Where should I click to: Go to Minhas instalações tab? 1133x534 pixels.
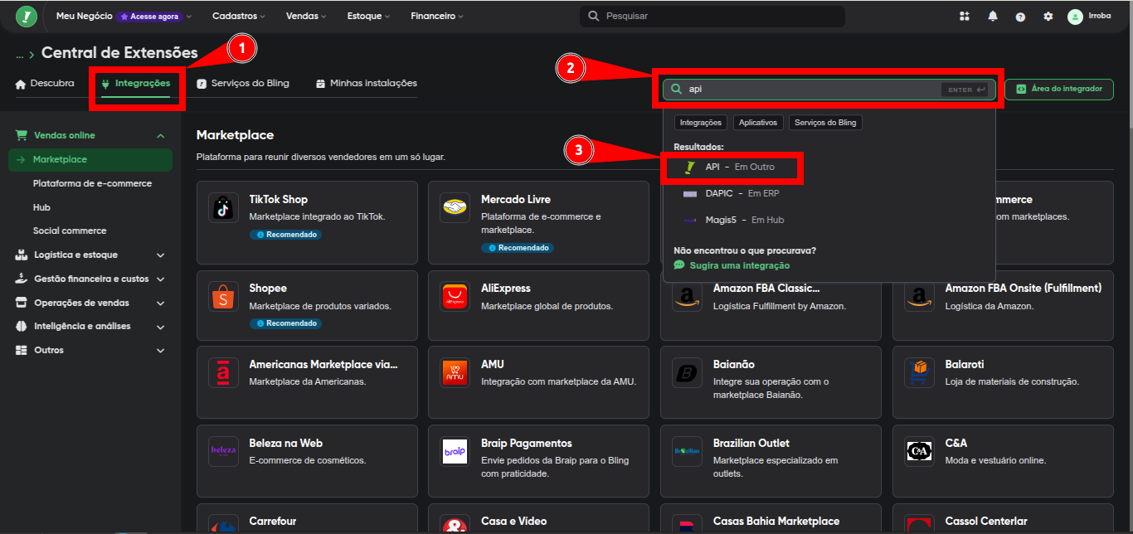367,83
